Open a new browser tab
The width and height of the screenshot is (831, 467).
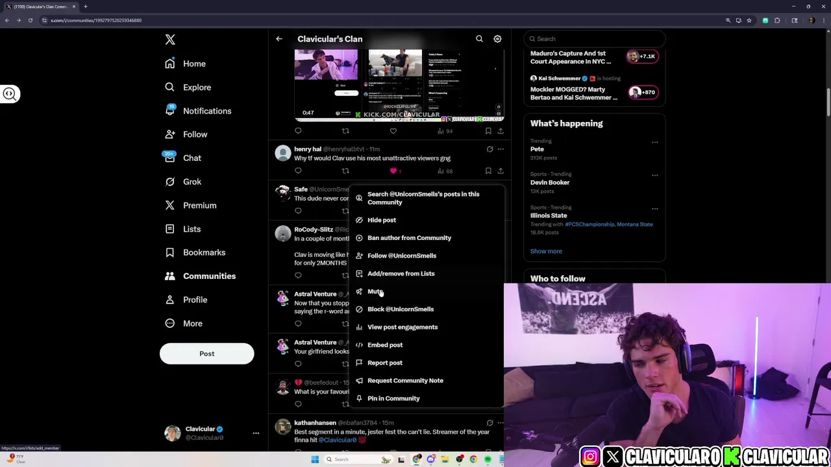(x=85, y=6)
